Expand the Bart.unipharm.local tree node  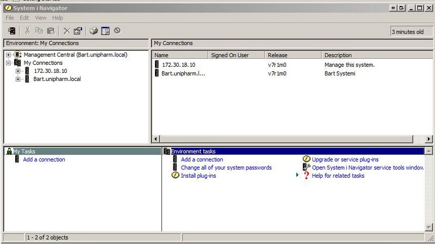point(18,79)
